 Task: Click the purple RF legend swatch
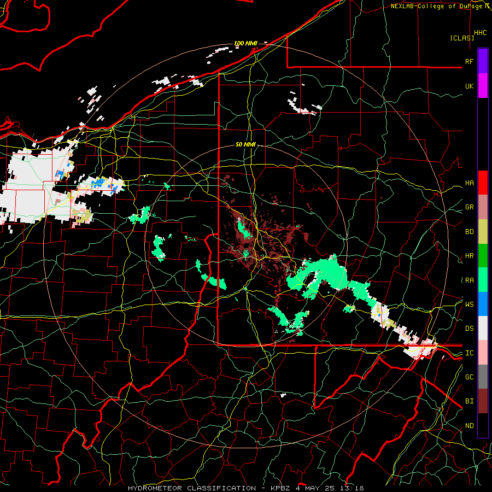[483, 61]
